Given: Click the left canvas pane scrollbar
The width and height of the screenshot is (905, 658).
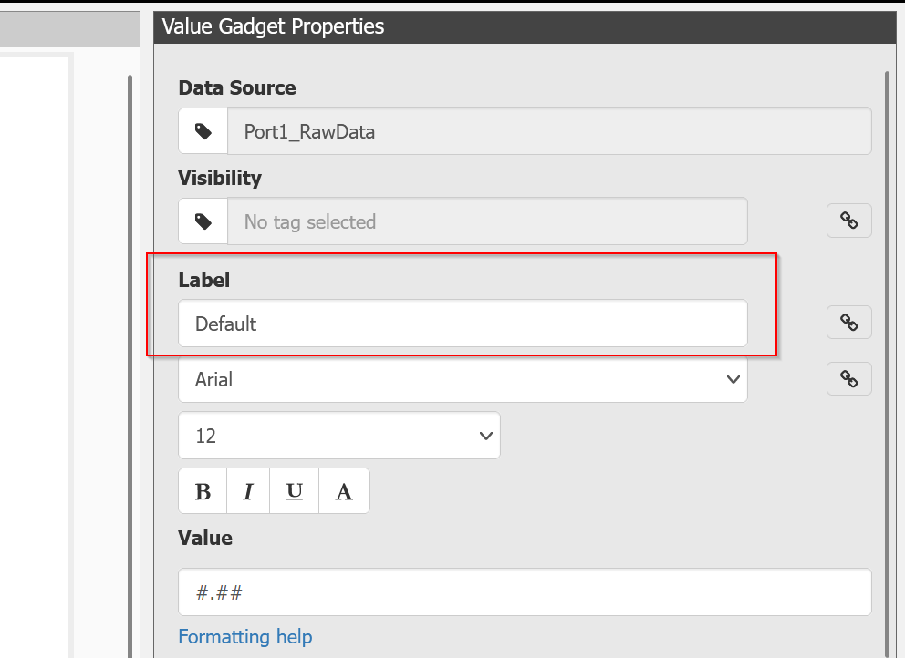Looking at the screenshot, I should pyautogui.click(x=130, y=365).
